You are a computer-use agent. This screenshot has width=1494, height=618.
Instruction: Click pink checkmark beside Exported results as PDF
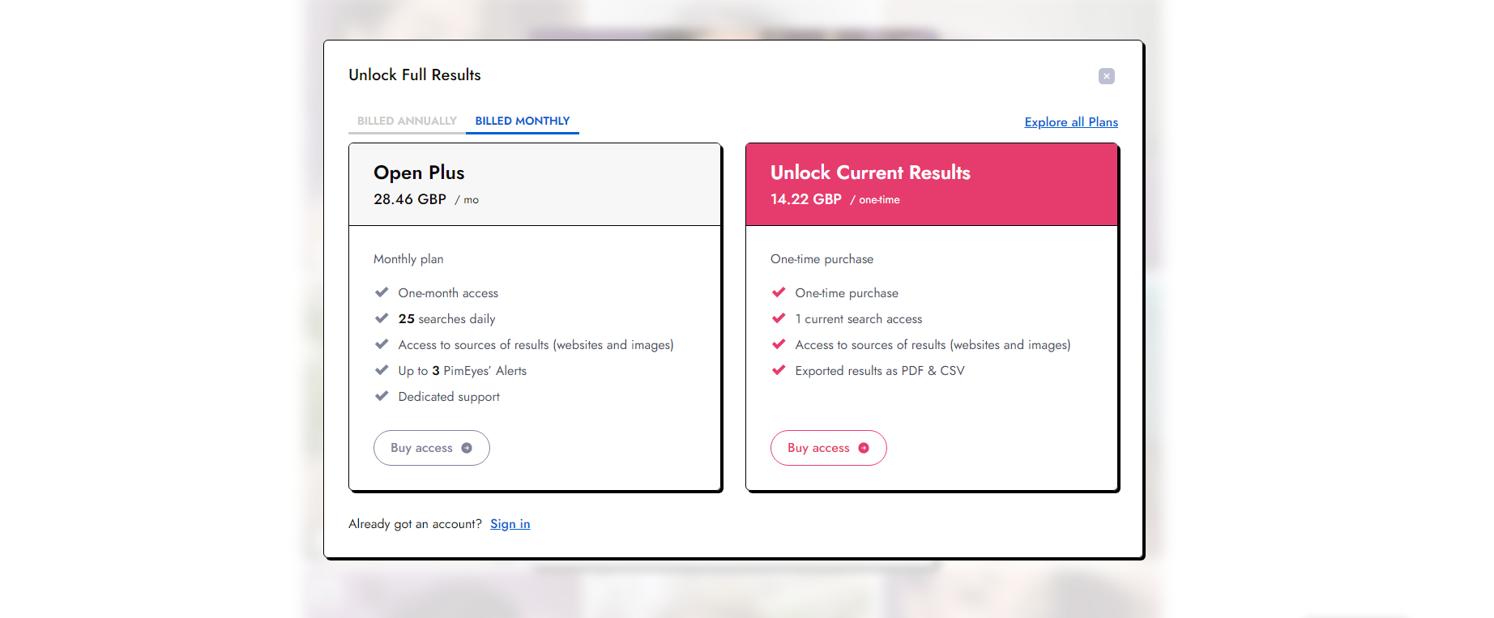point(779,370)
